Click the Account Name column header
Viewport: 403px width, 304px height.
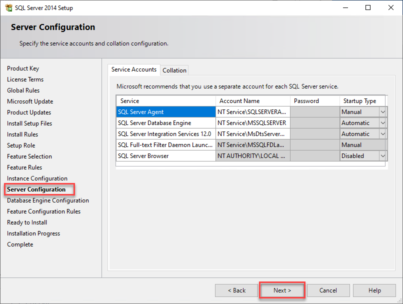253,101
